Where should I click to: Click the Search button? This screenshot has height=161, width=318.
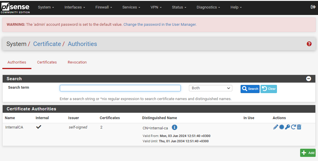click(250, 89)
